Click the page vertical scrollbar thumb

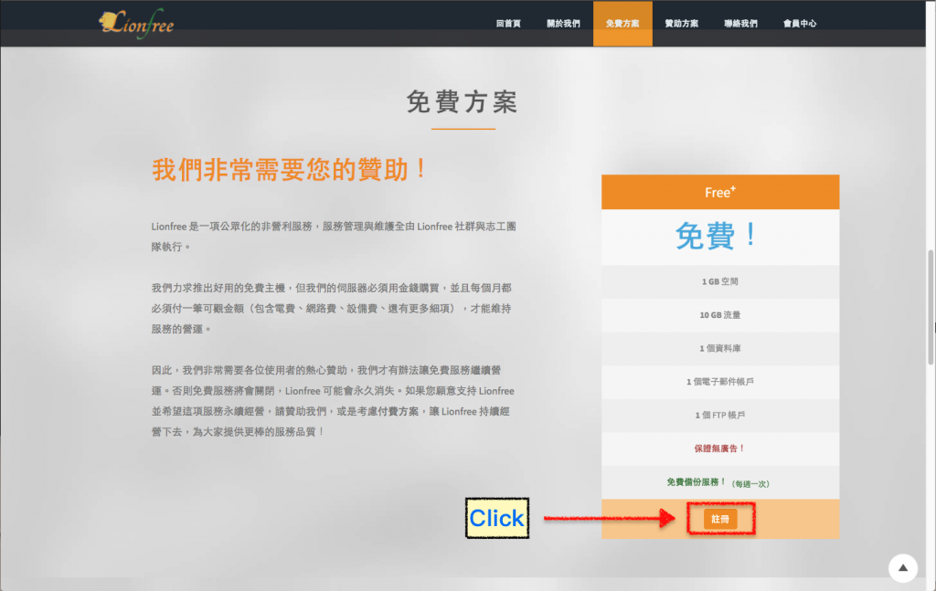(930, 307)
